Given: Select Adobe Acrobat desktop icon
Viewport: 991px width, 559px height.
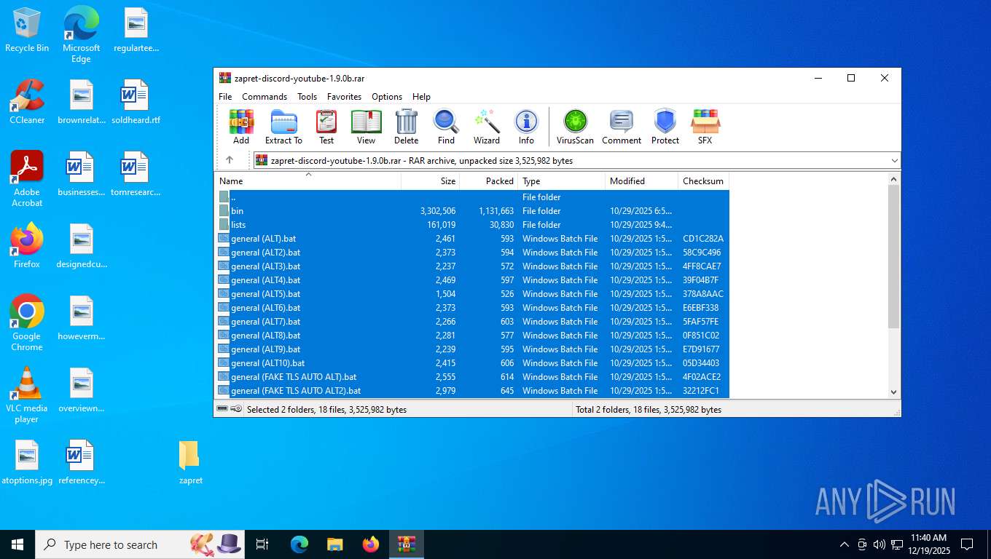Looking at the screenshot, I should click(27, 179).
